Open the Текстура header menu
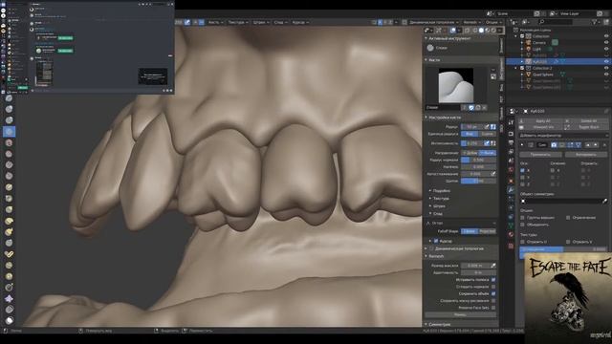Image resolution: width=612 pixels, height=344 pixels. coord(238,22)
